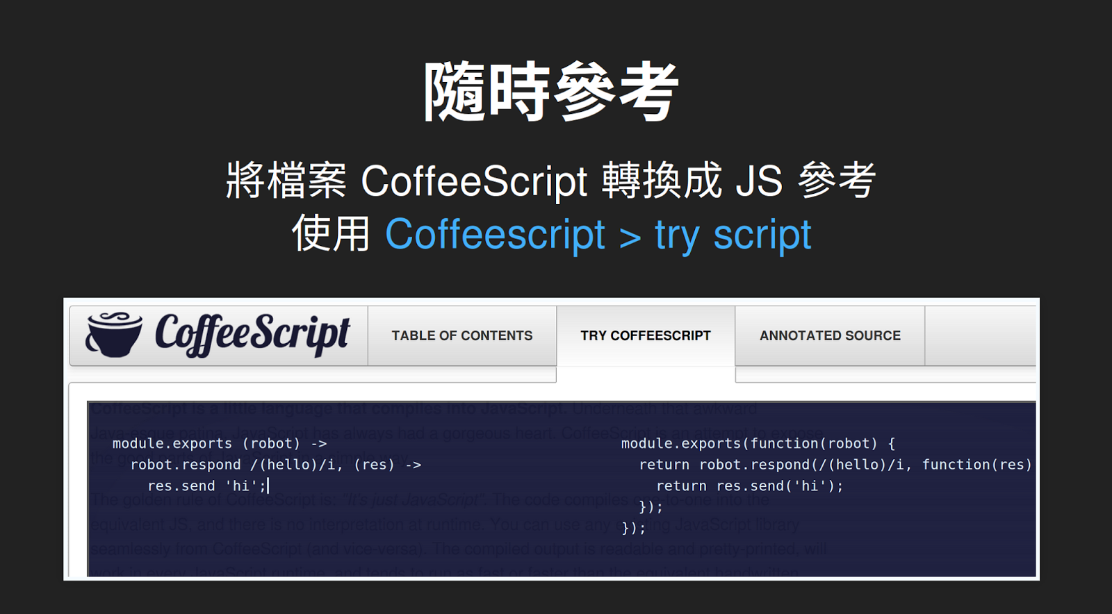This screenshot has height=614, width=1112.
Task: Click the "return res.send('hi');" JS output line
Action: (750, 486)
